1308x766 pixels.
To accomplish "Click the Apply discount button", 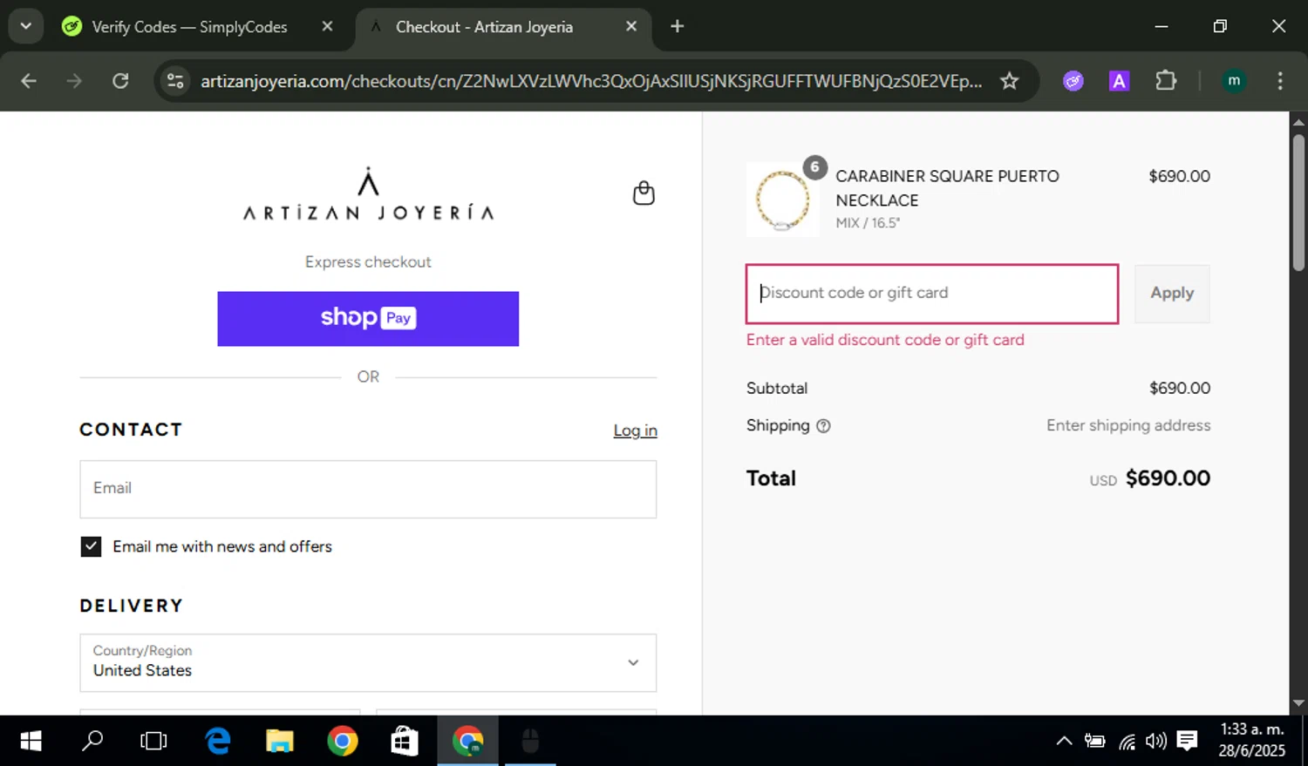I will (x=1172, y=294).
